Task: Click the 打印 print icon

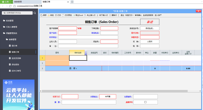Action: pos(56,15)
